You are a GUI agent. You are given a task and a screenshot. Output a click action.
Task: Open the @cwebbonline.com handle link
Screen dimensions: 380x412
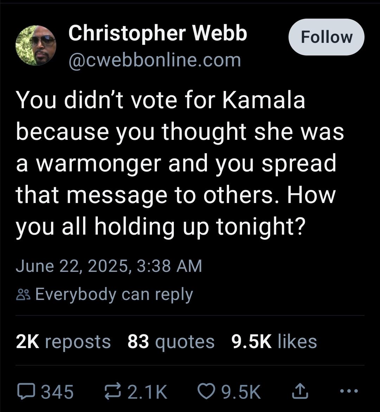[x=155, y=60]
